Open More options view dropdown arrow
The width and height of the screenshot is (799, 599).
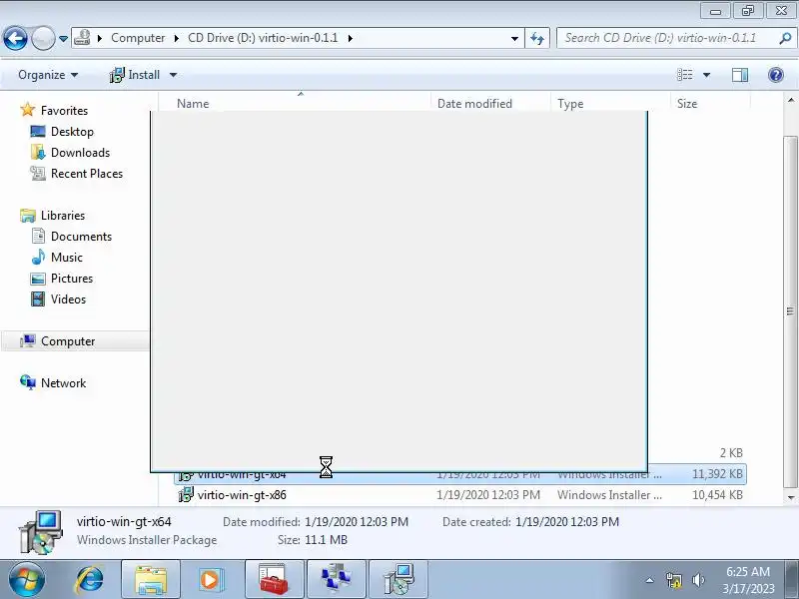tap(707, 75)
